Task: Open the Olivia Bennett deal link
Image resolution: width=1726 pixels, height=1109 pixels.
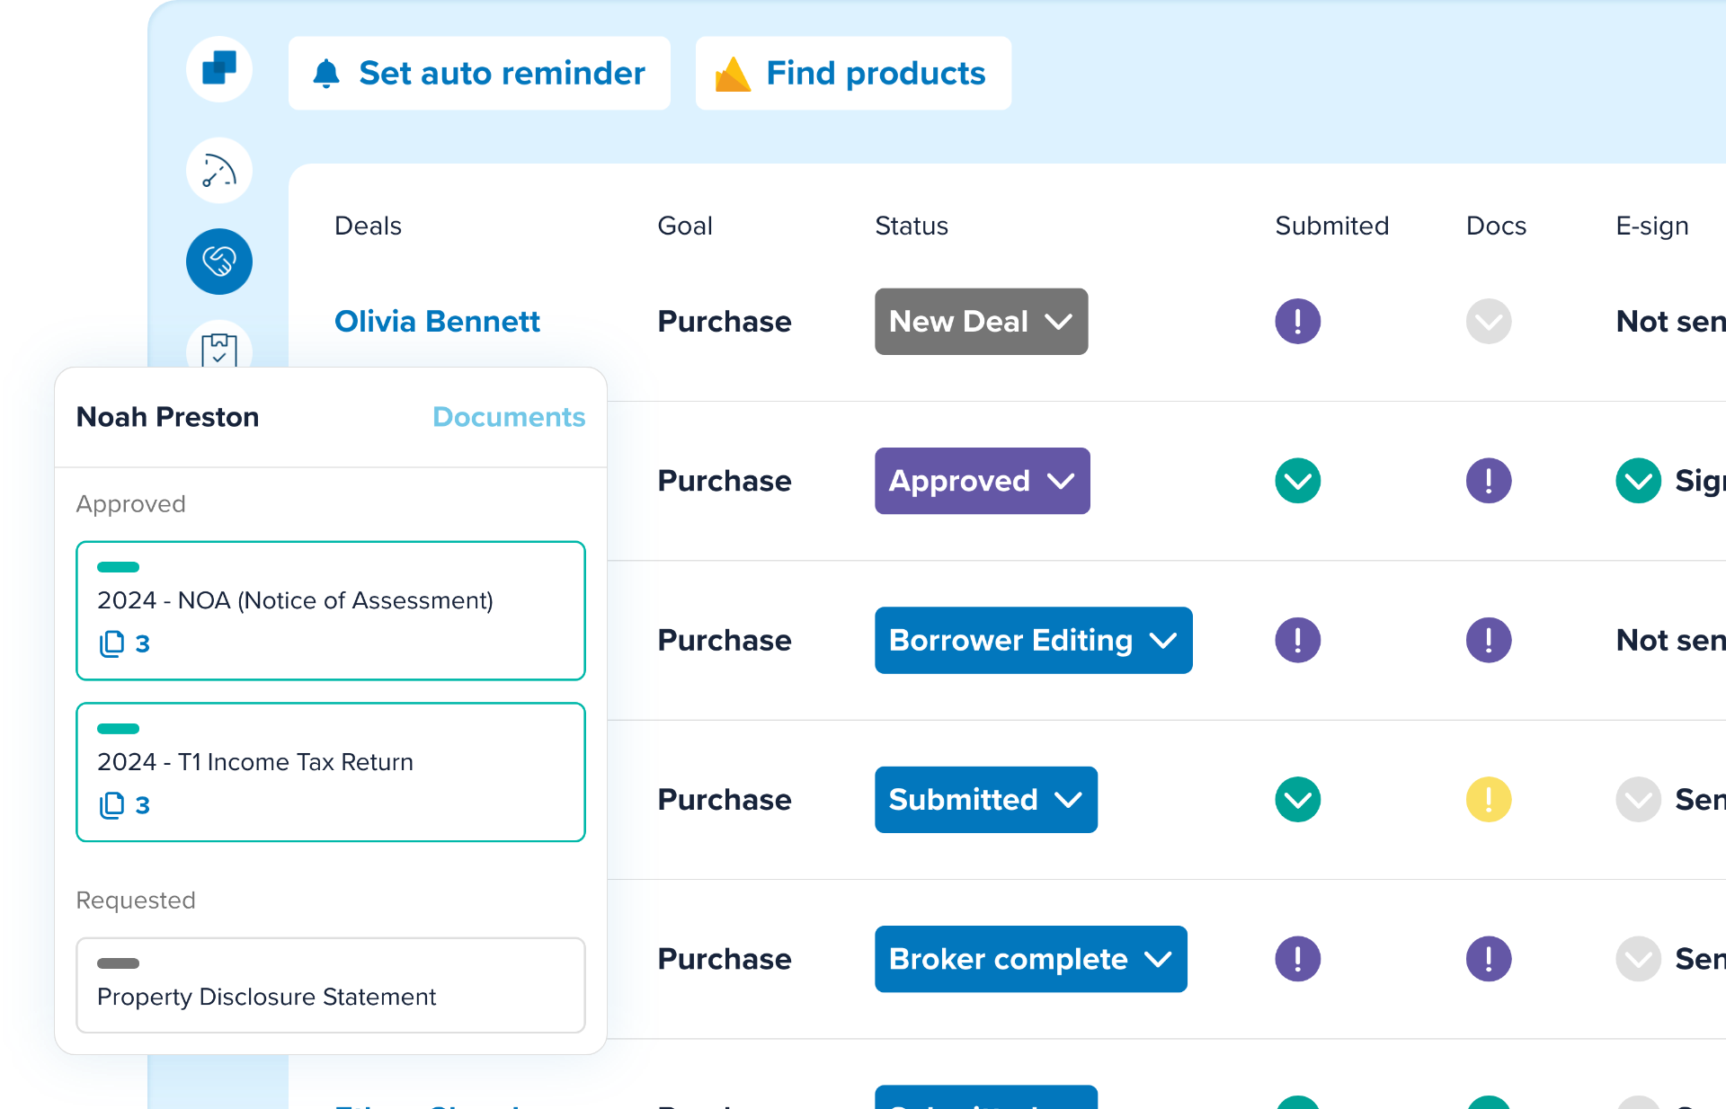Action: [437, 321]
